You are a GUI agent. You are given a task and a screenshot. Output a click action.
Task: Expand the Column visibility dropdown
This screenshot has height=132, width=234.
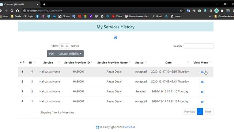[x=70, y=54]
